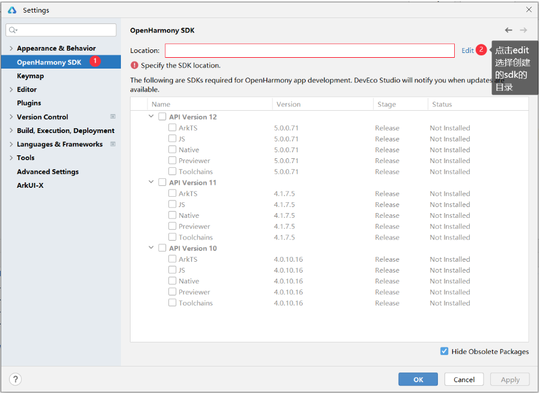Viewport: 539px width, 393px height.
Task: Tick Toolchains checkbox for version 4.0.10.16
Action: 172,303
